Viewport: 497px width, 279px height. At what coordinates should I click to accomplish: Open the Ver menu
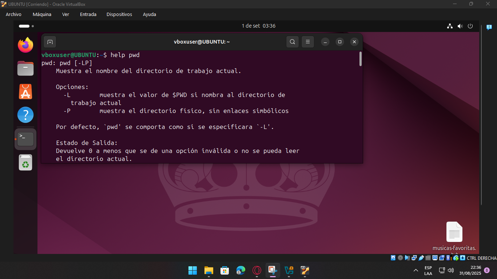click(65, 15)
